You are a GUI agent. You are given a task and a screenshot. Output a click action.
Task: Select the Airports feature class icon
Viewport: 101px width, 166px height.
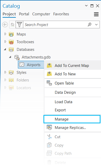[22, 65]
